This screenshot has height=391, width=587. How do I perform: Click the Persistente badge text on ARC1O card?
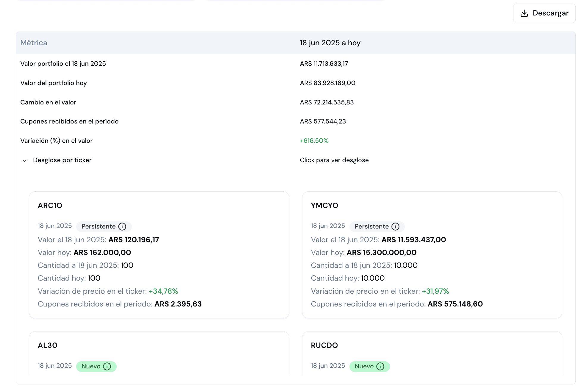(x=99, y=226)
